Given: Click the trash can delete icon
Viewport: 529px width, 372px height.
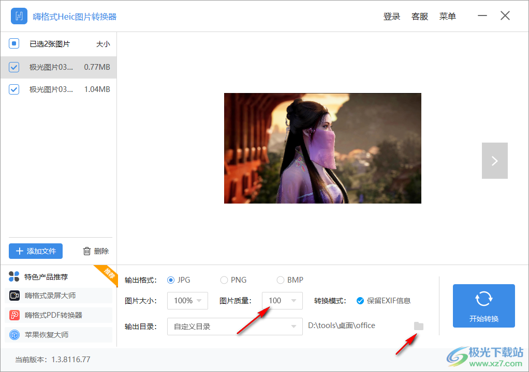Looking at the screenshot, I should [87, 251].
